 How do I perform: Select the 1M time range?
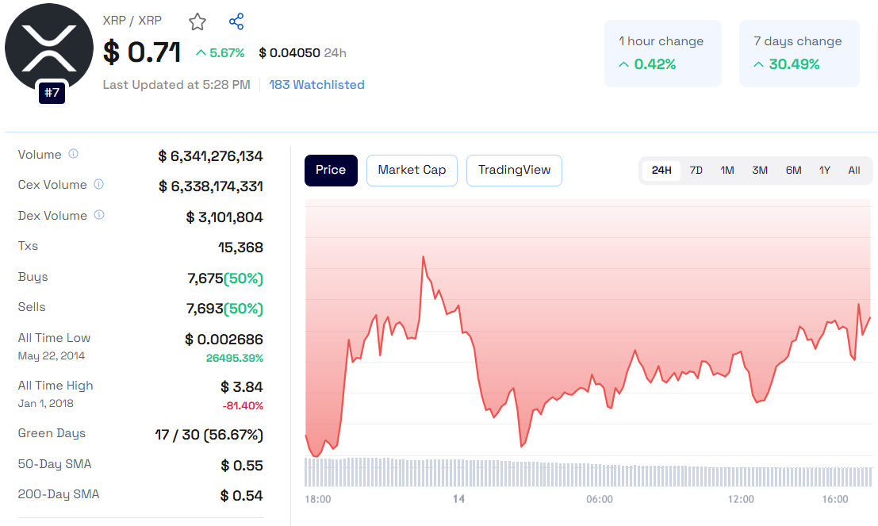click(x=727, y=171)
